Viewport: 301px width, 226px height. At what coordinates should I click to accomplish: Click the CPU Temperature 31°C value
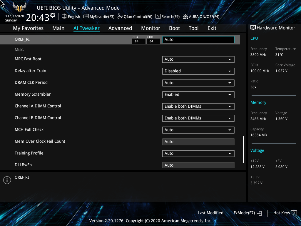coord(279,55)
